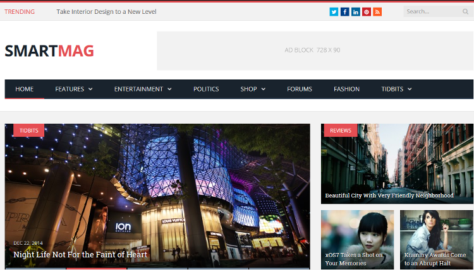Viewport: 474px width, 270px height.
Task: Open the Fashion menu item
Action: click(x=347, y=89)
